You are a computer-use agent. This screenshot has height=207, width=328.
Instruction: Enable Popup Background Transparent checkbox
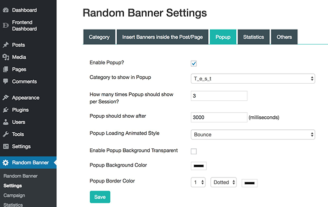tap(194, 151)
